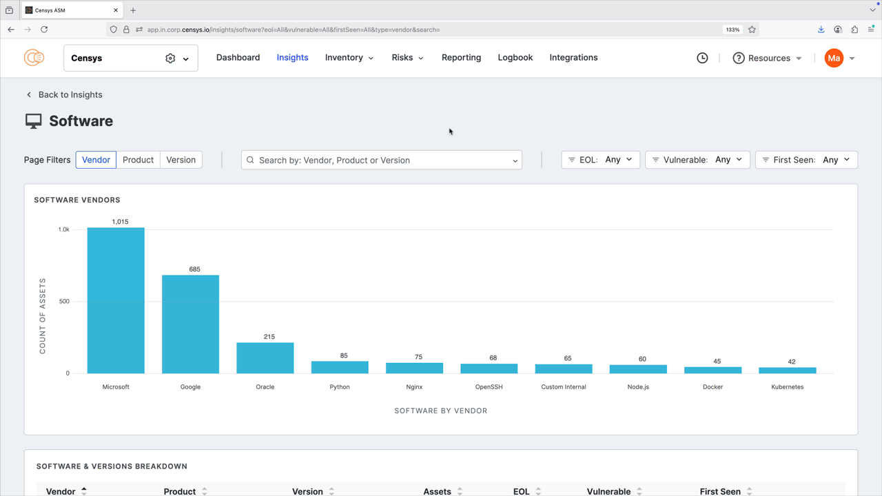Viewport: 882px width, 496px height.
Task: List all tabs chevron in browser
Action: click(872, 10)
